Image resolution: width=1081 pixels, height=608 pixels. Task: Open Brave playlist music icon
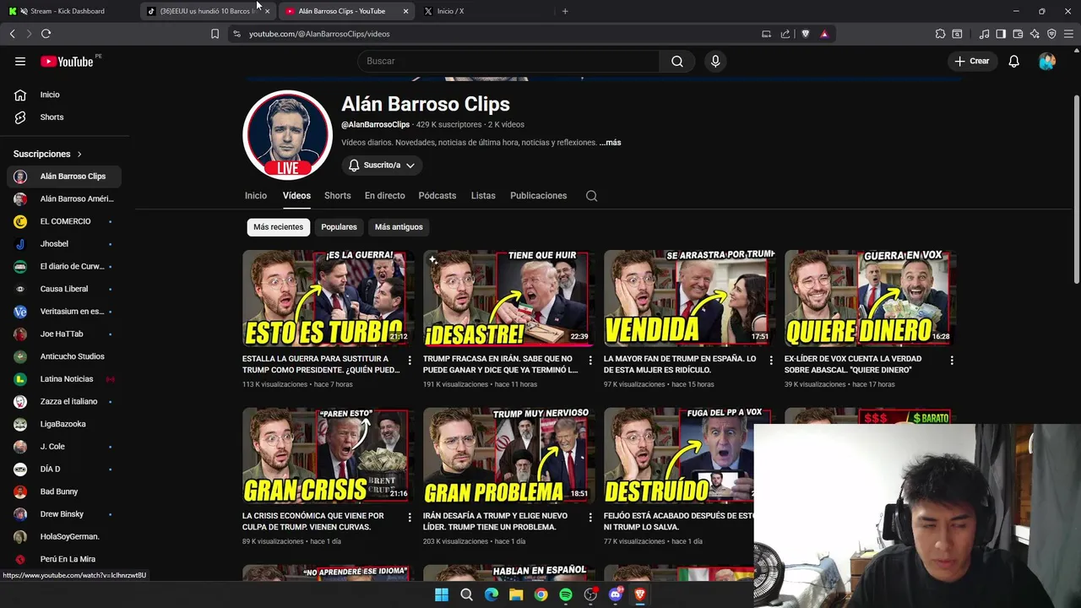(984, 34)
